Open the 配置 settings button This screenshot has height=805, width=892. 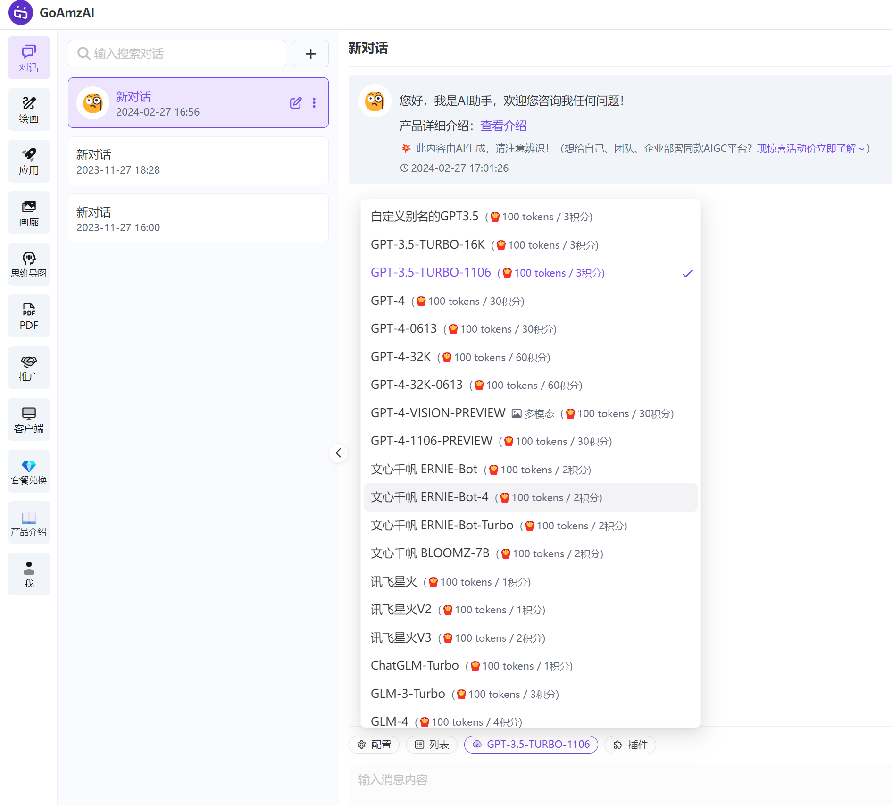pyautogui.click(x=374, y=745)
